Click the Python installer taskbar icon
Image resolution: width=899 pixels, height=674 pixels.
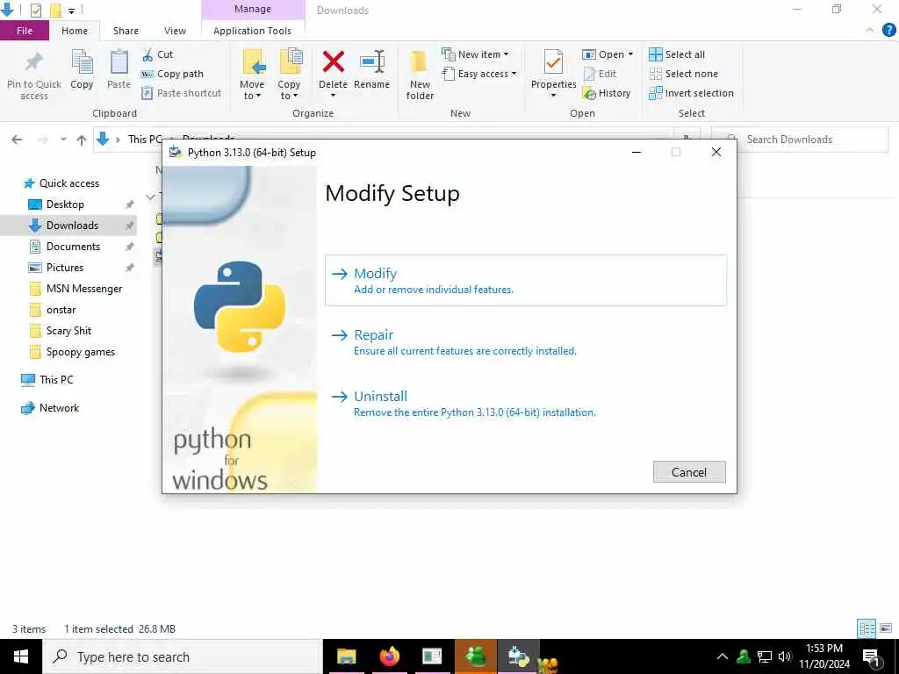pos(518,656)
